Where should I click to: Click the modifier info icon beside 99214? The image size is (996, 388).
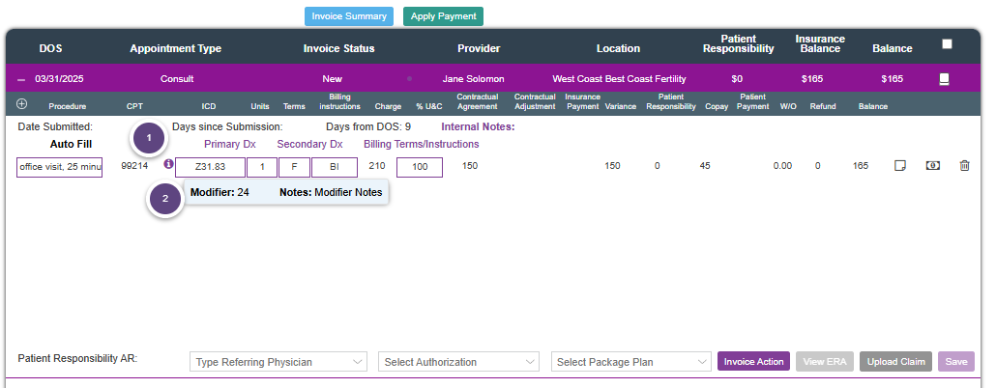click(x=168, y=165)
